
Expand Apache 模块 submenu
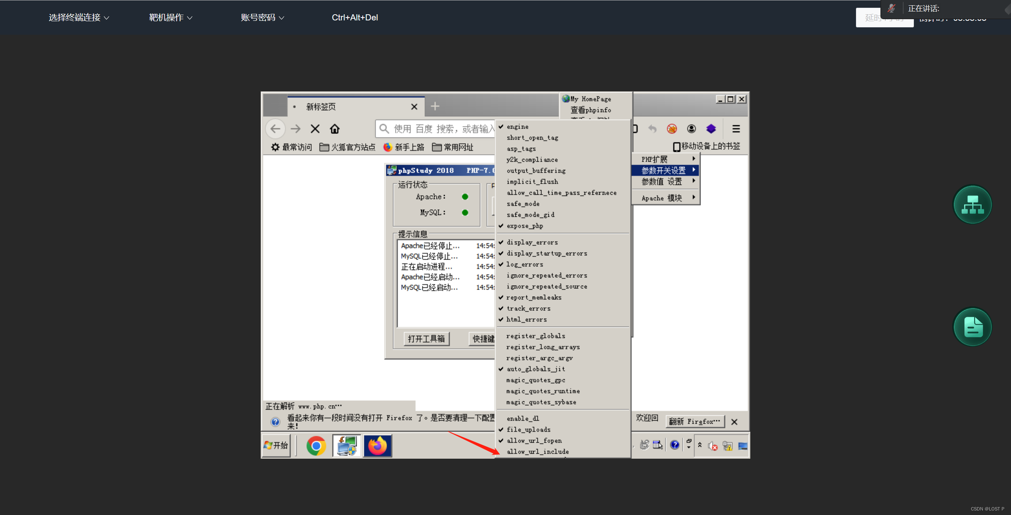[x=665, y=198]
